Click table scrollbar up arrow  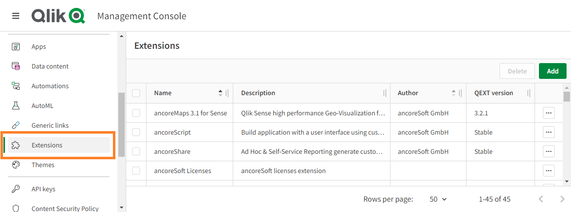pos(567,87)
